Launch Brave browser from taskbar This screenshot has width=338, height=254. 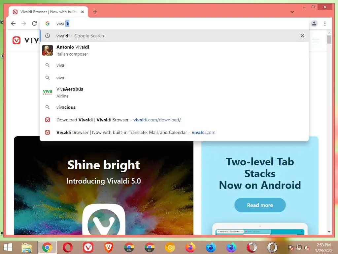[109, 247]
